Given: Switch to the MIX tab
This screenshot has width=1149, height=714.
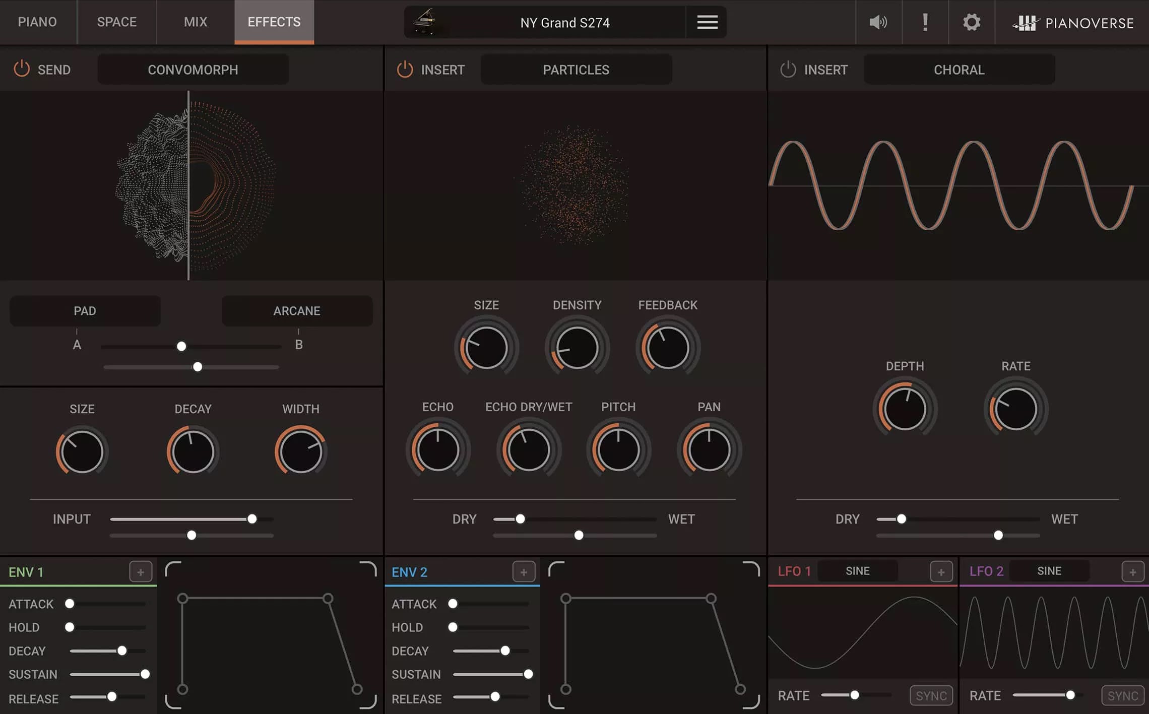Looking at the screenshot, I should click(194, 22).
